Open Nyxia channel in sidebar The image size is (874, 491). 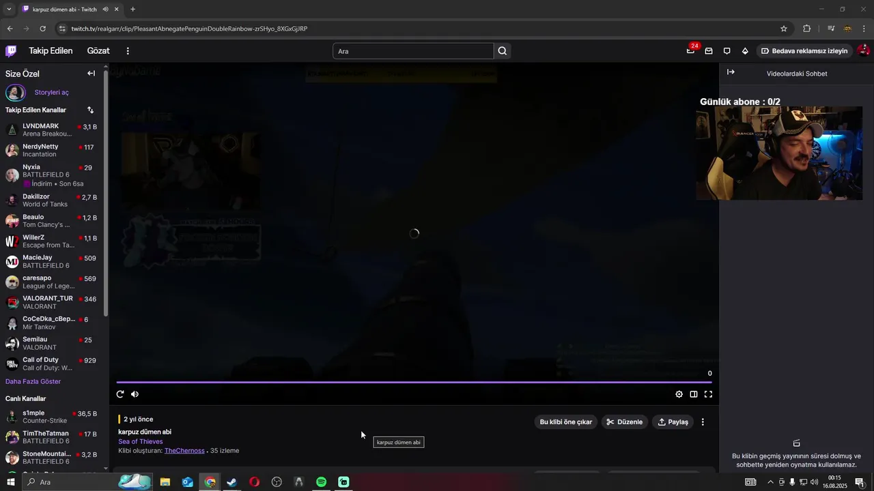(52, 175)
